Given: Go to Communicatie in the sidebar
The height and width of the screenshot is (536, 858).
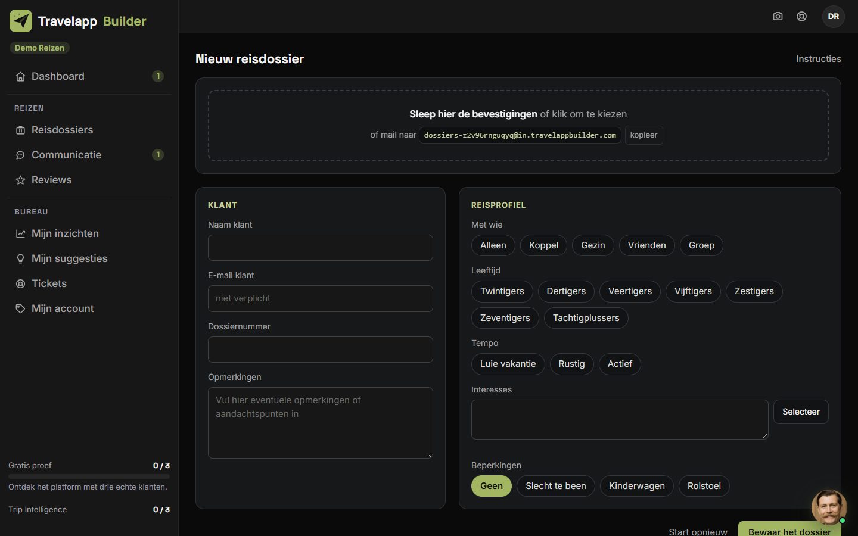Looking at the screenshot, I should (x=89, y=155).
